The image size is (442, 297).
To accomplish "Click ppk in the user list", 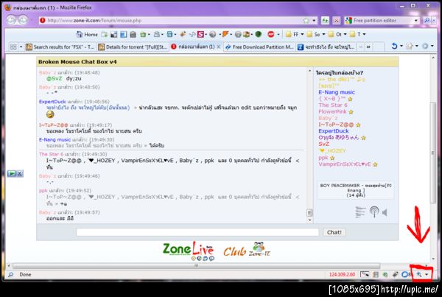I will coord(323,158).
